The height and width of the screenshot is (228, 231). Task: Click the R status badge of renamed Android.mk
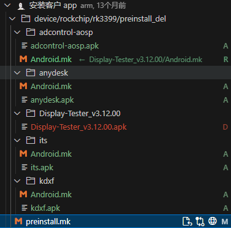[225, 60]
